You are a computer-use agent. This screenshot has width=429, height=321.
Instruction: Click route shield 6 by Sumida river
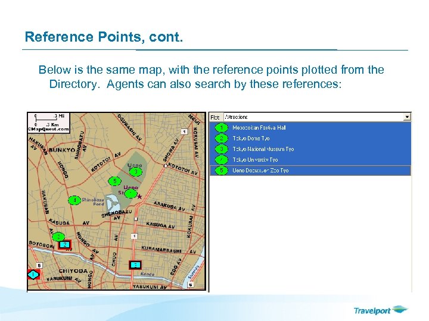(x=191, y=284)
